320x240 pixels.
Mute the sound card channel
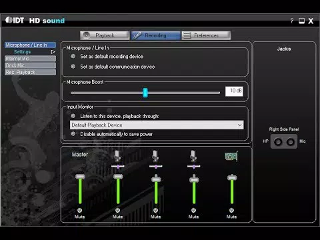coord(231,210)
